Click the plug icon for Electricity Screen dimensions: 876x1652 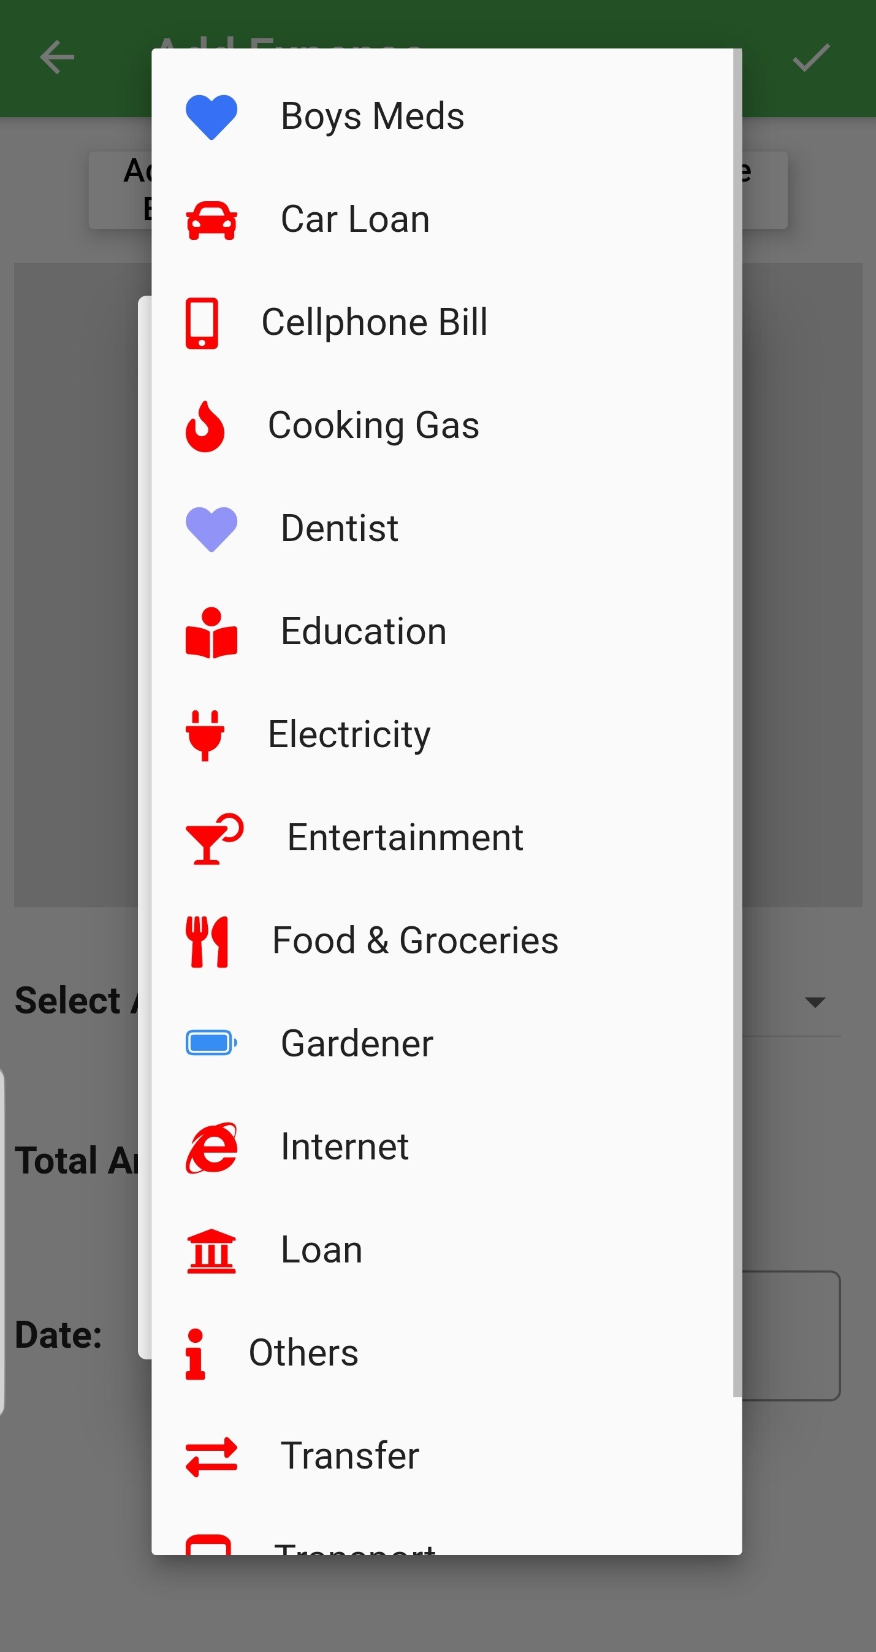[205, 735]
